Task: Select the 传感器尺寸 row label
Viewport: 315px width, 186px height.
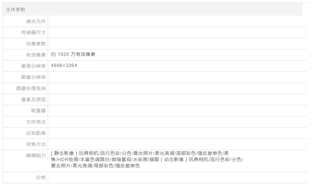Action: pyautogui.click(x=33, y=33)
